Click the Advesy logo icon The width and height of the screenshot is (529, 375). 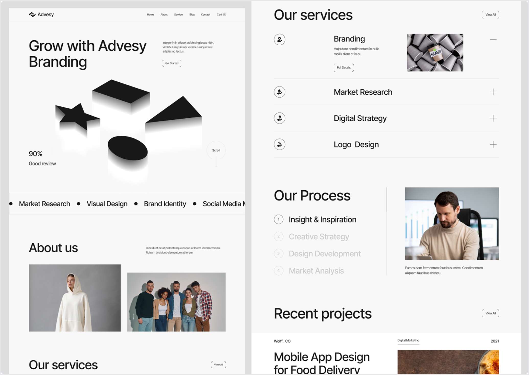click(32, 15)
